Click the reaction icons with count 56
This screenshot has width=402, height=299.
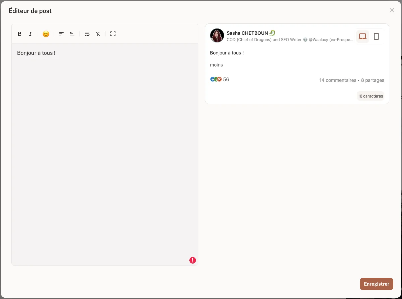219,80
